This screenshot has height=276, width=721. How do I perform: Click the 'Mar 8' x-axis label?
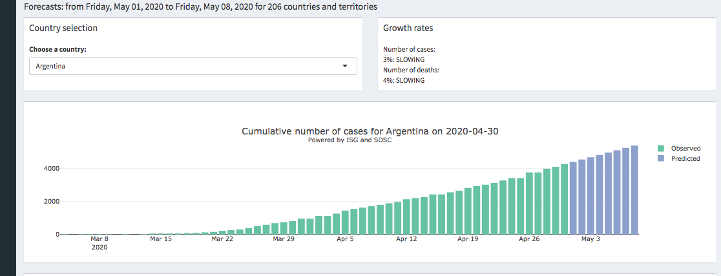pos(99,239)
